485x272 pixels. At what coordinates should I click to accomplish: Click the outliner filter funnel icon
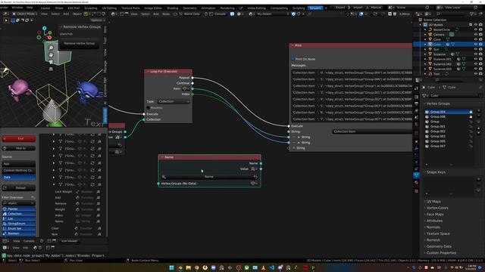click(472, 14)
